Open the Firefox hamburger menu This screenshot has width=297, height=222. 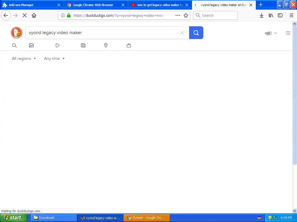pyautogui.click(x=291, y=15)
